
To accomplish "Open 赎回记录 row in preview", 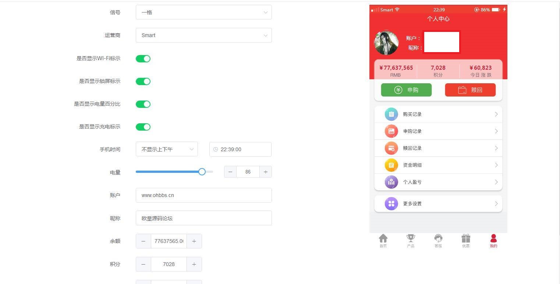I will 438,148.
